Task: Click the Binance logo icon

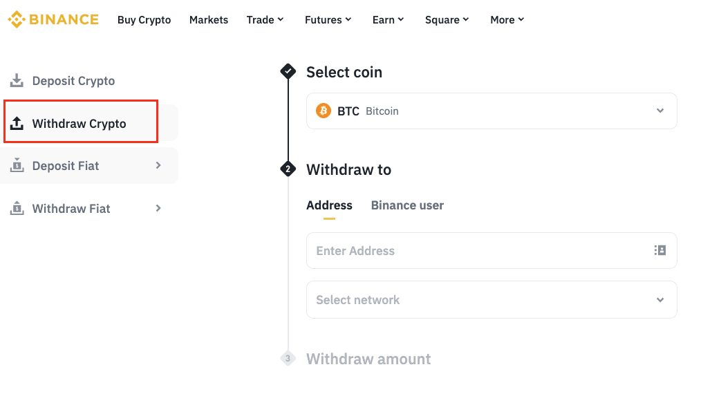Action: click(17, 19)
